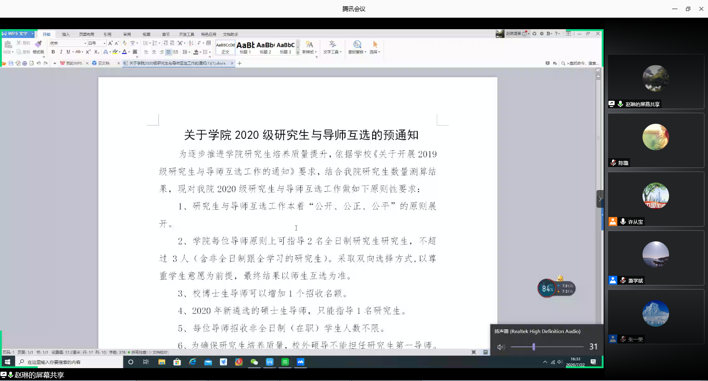Click the decrease font size icon
The image size is (708, 381).
(117, 43)
